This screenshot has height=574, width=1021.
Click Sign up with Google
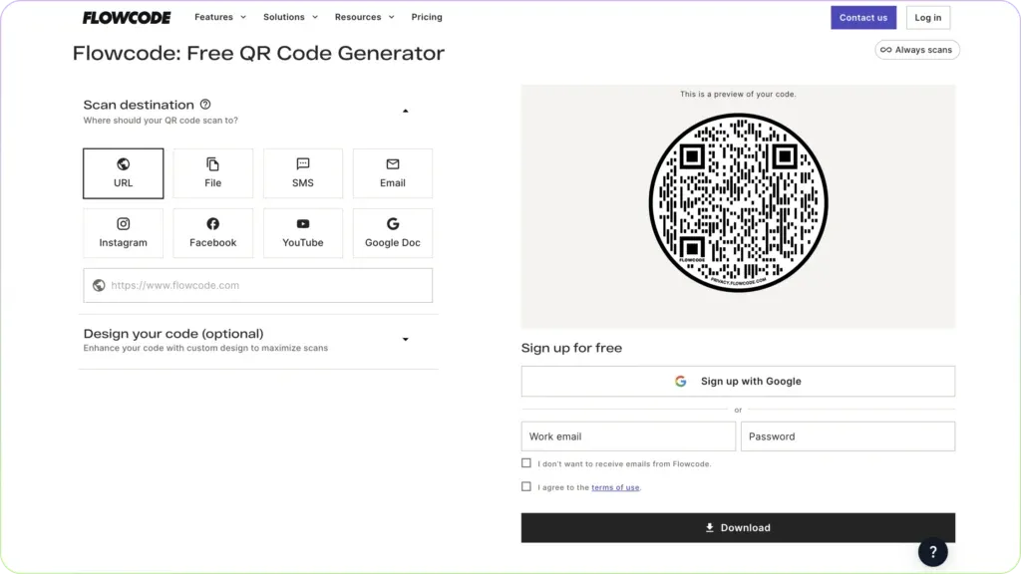(x=738, y=381)
